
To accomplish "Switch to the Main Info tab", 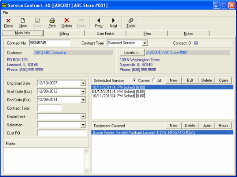I will click(x=22, y=33).
